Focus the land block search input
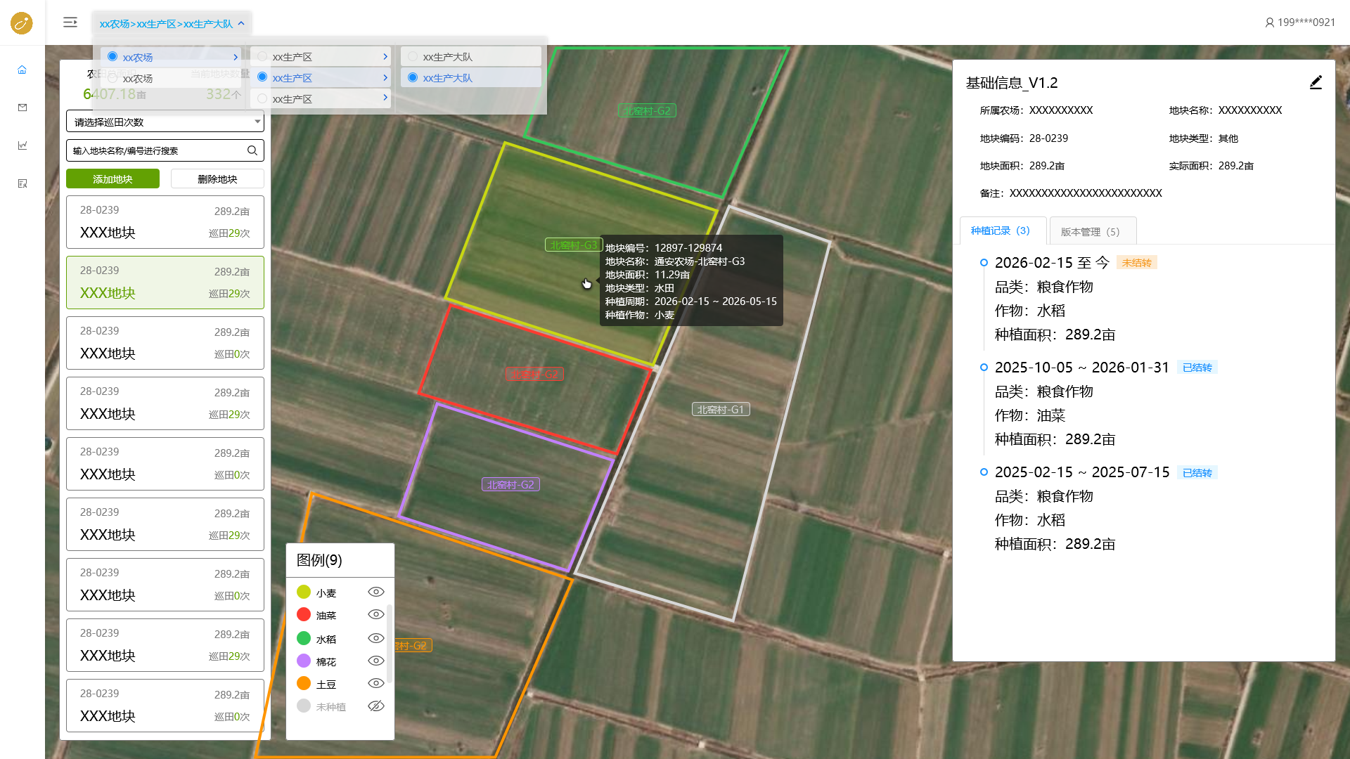This screenshot has width=1350, height=759. click(x=165, y=150)
